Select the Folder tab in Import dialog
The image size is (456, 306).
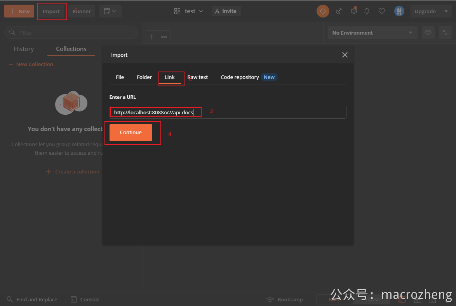point(144,77)
